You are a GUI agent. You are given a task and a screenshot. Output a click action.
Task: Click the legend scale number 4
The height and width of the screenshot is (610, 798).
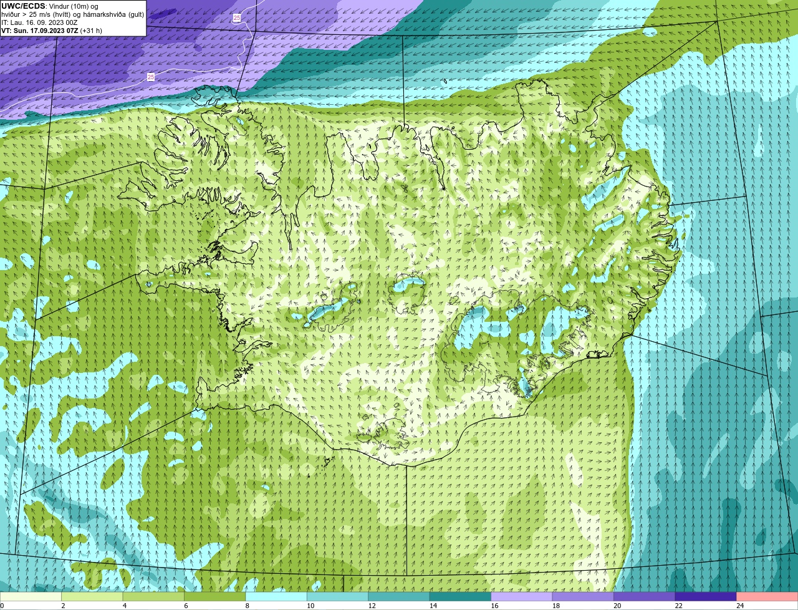[x=124, y=606]
